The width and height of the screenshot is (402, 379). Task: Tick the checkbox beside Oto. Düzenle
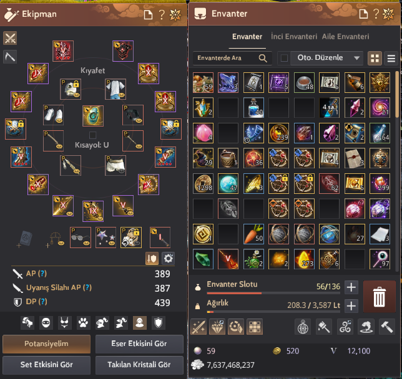tap(284, 58)
